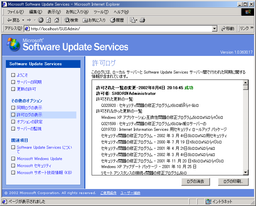Open the ツール(T) menu
This screenshot has height=206, width=256.
tap(101, 12)
